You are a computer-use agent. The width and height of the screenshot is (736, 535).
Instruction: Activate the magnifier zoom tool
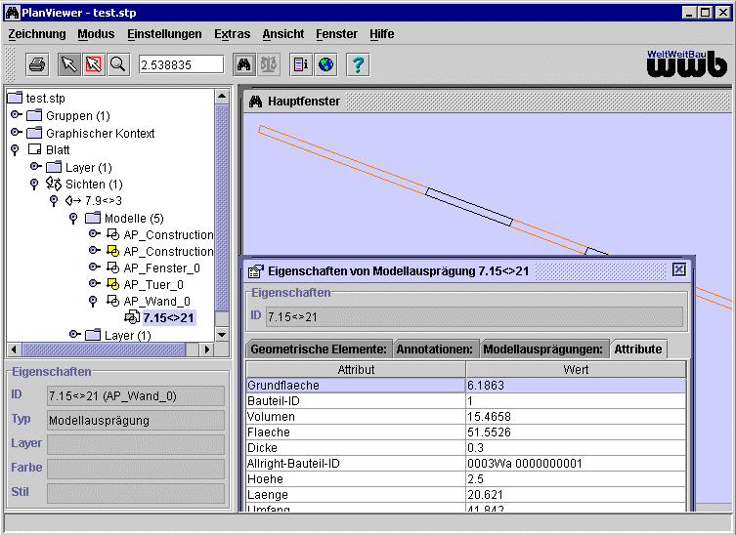click(118, 64)
